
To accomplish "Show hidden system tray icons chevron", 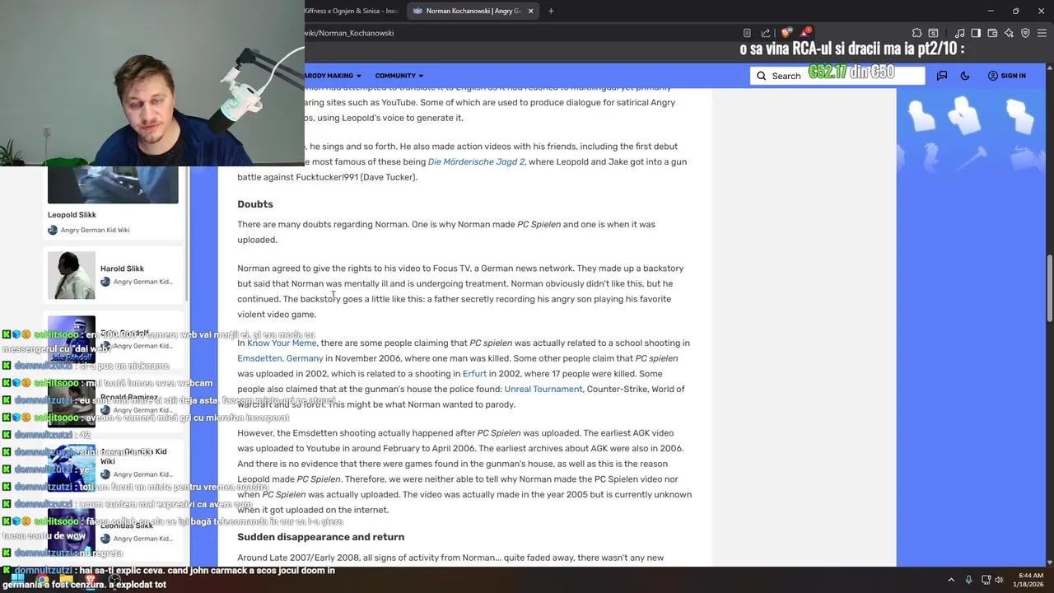I will point(951,580).
